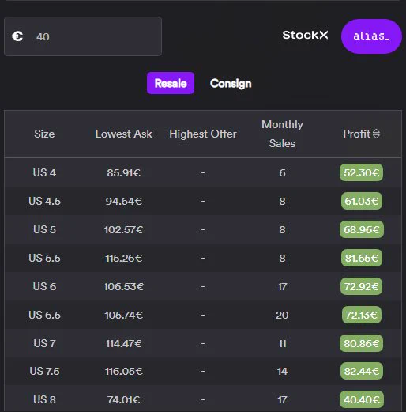Select the US 7.5 size row
Image resolution: width=406 pixels, height=412 pixels.
click(x=203, y=372)
